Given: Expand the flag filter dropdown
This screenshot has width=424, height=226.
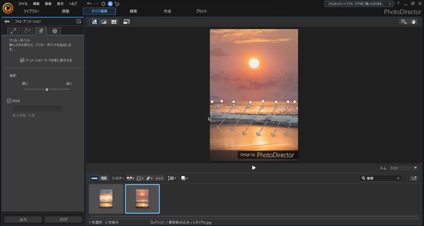Looking at the screenshot, I should 130,178.
